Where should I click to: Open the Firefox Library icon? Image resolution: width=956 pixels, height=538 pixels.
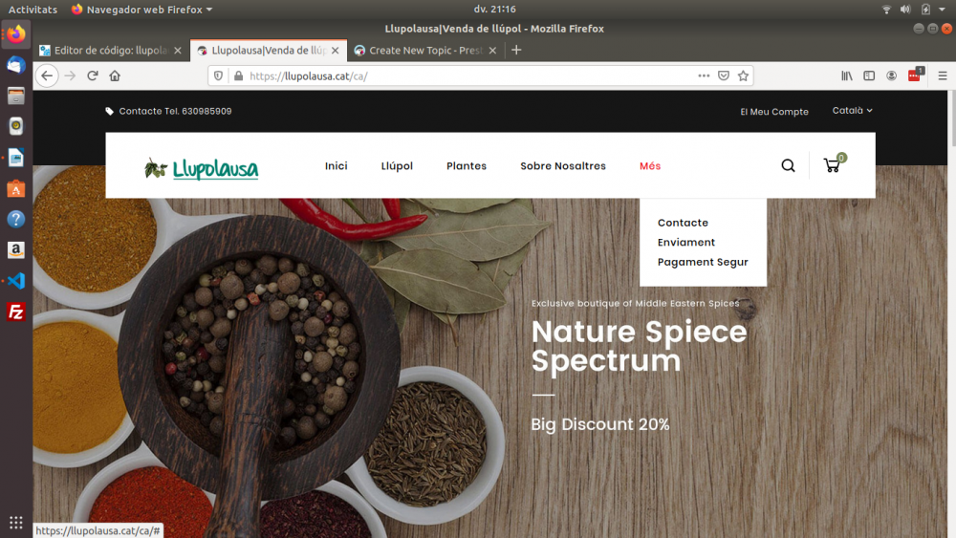[847, 76]
